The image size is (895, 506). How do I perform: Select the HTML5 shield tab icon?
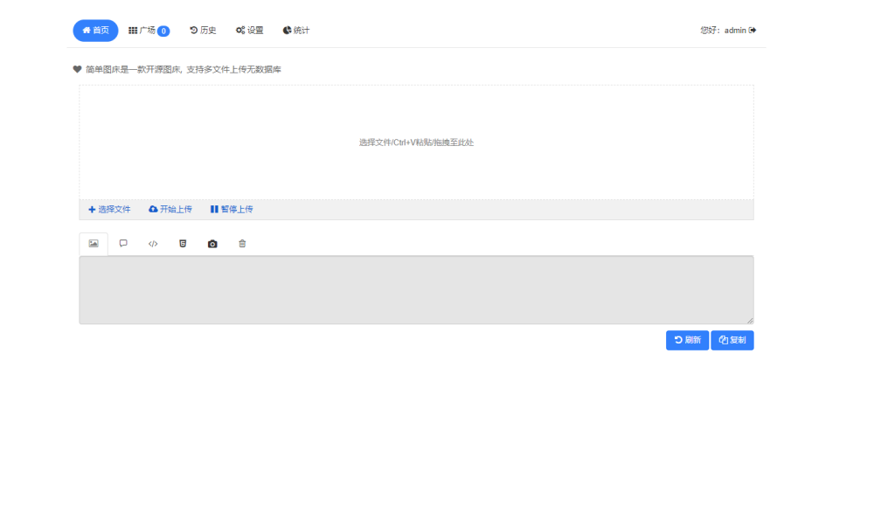[x=183, y=244]
